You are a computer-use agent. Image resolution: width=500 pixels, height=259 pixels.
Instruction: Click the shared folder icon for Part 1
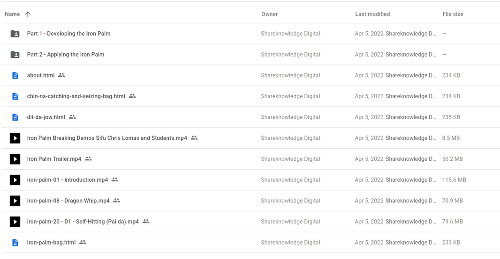coord(15,34)
